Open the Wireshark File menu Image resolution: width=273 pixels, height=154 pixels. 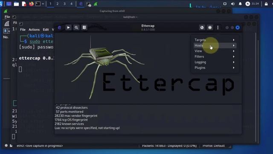pyautogui.click(x=7, y=17)
